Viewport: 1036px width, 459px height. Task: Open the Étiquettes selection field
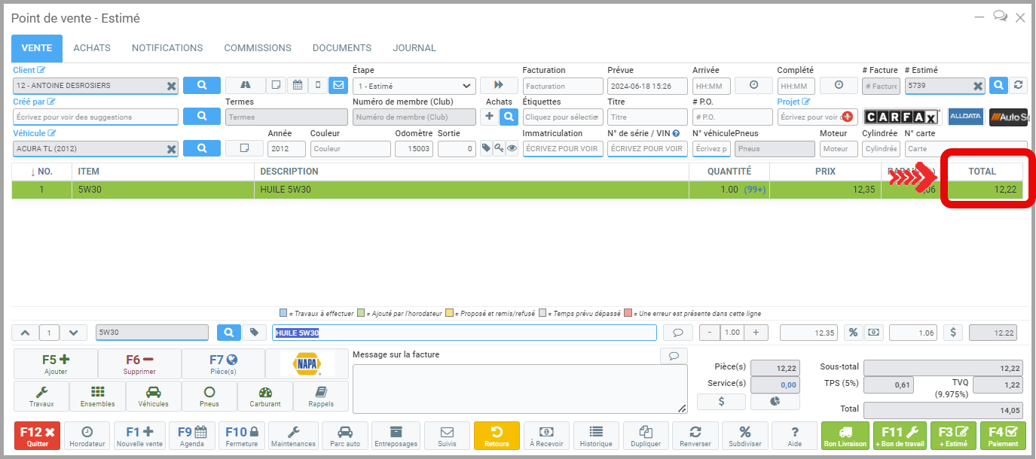pyautogui.click(x=563, y=117)
